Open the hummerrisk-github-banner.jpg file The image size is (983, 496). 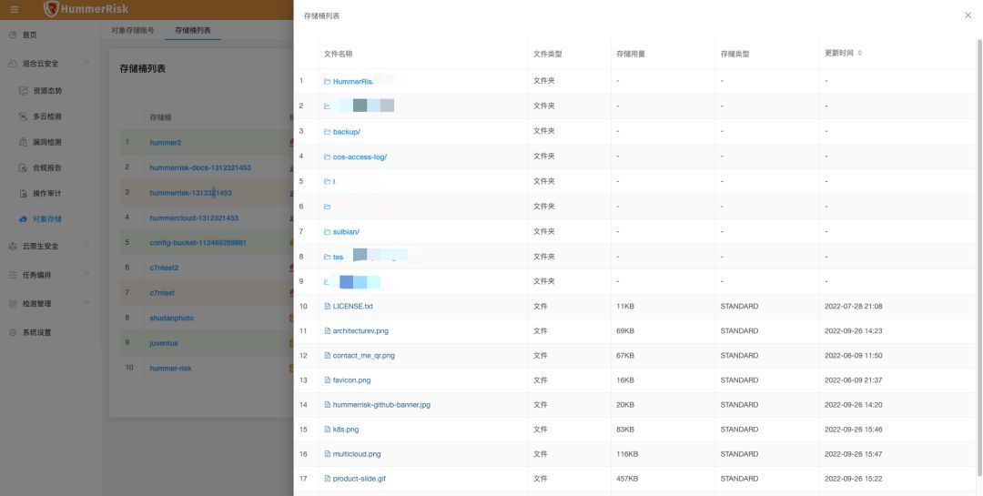click(381, 405)
